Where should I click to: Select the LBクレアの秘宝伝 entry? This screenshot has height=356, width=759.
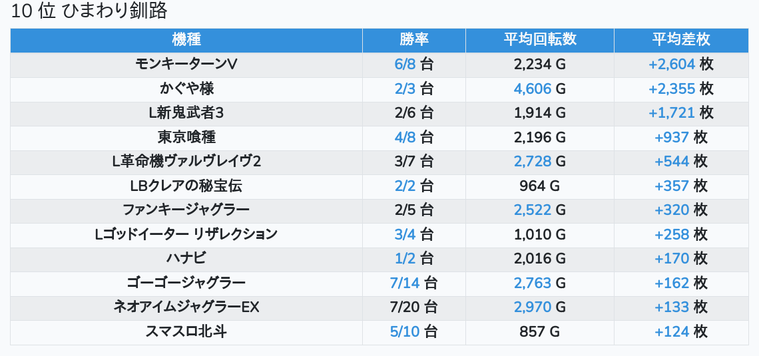(186, 186)
